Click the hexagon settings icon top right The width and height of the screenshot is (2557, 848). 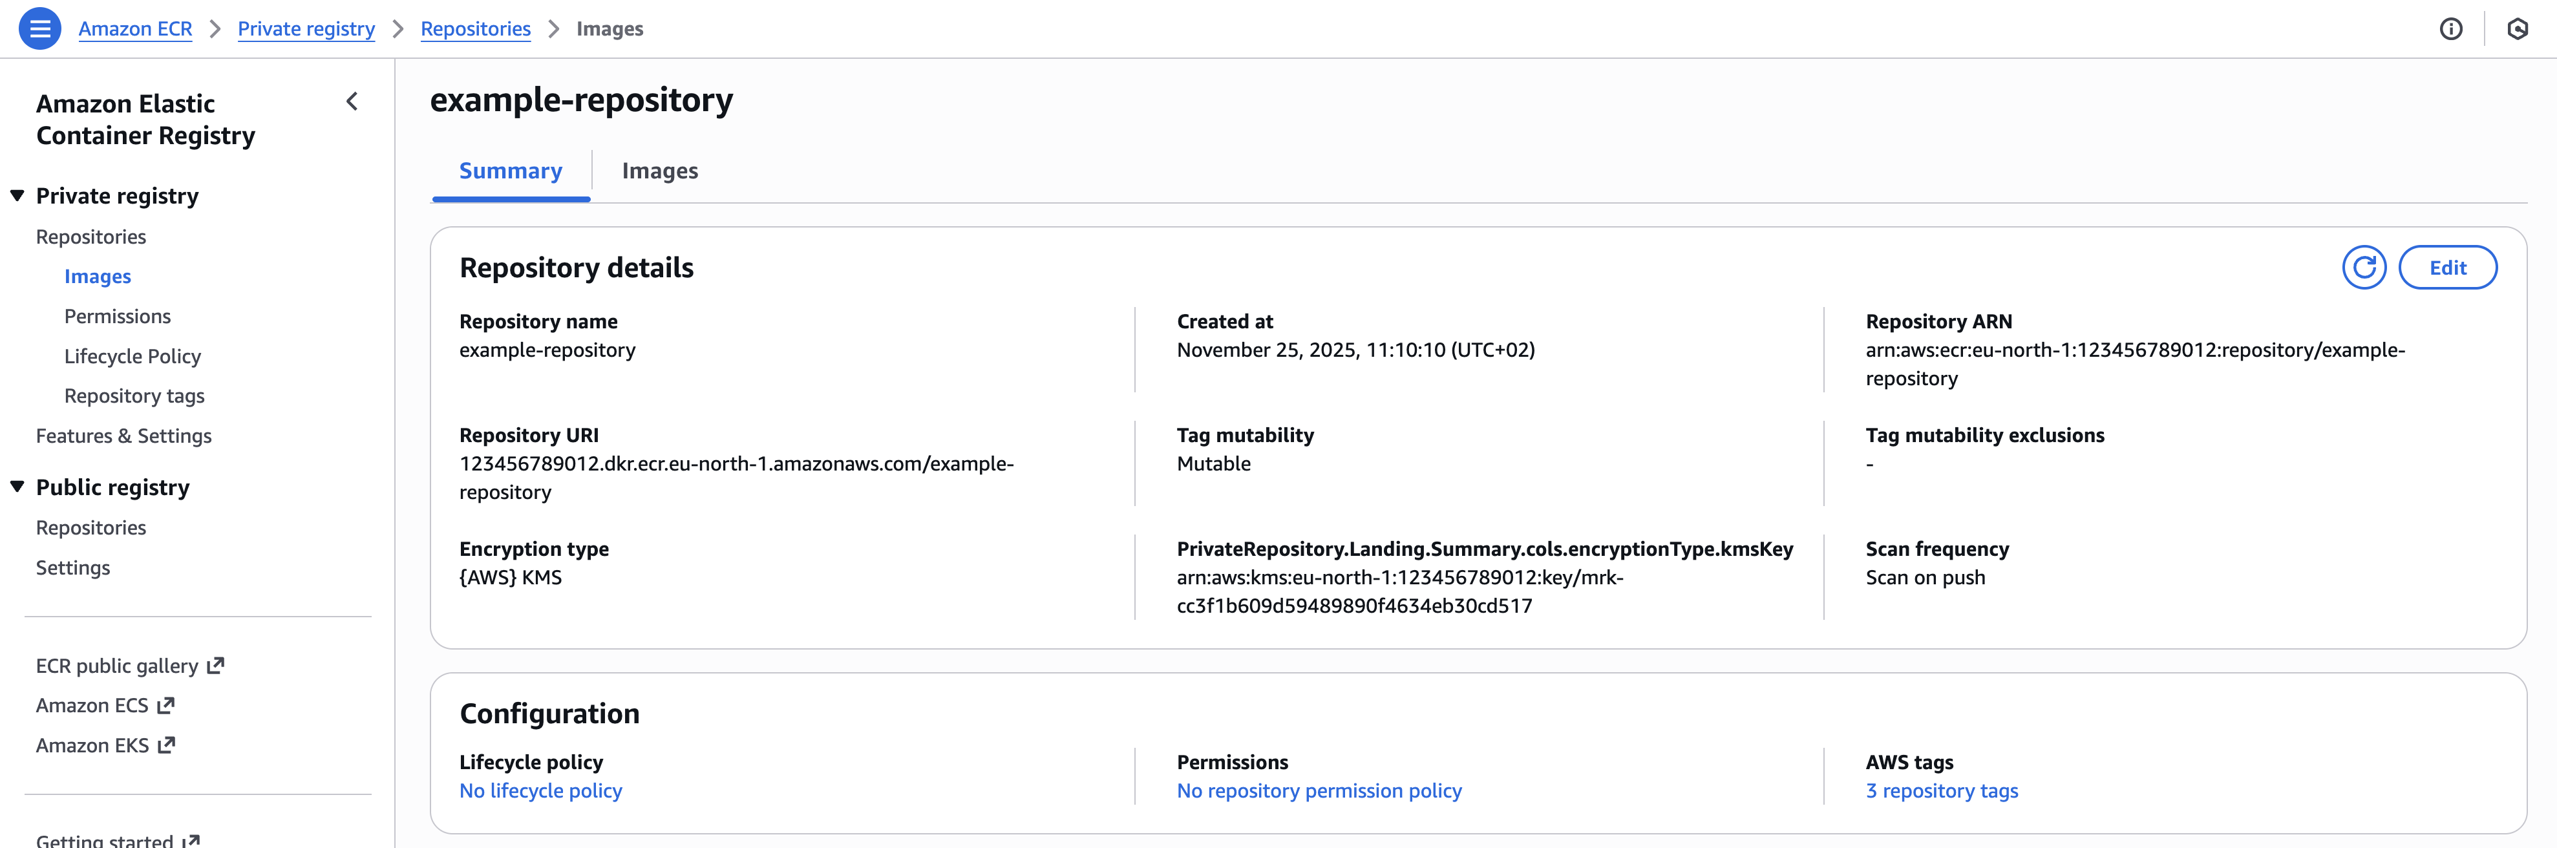pos(2518,29)
